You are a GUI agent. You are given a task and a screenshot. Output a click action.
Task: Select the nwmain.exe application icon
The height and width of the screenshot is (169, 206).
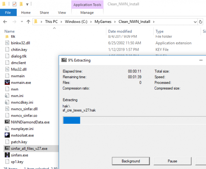[7, 82]
